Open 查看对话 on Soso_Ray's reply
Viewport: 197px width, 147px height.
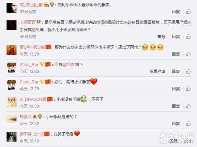tap(157, 71)
